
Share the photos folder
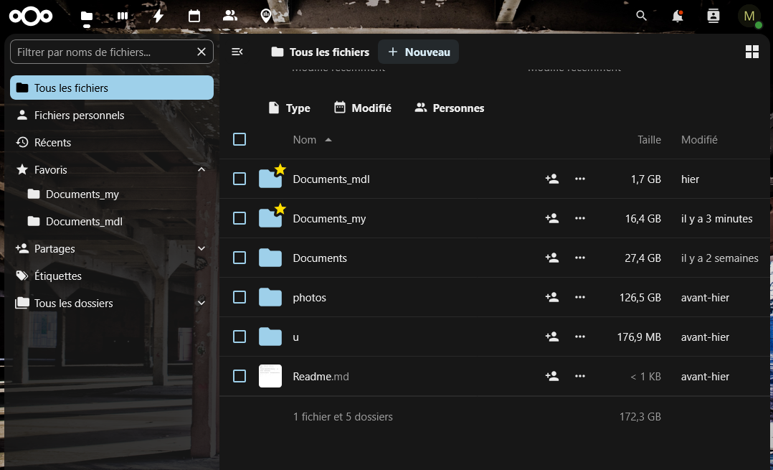tap(552, 297)
